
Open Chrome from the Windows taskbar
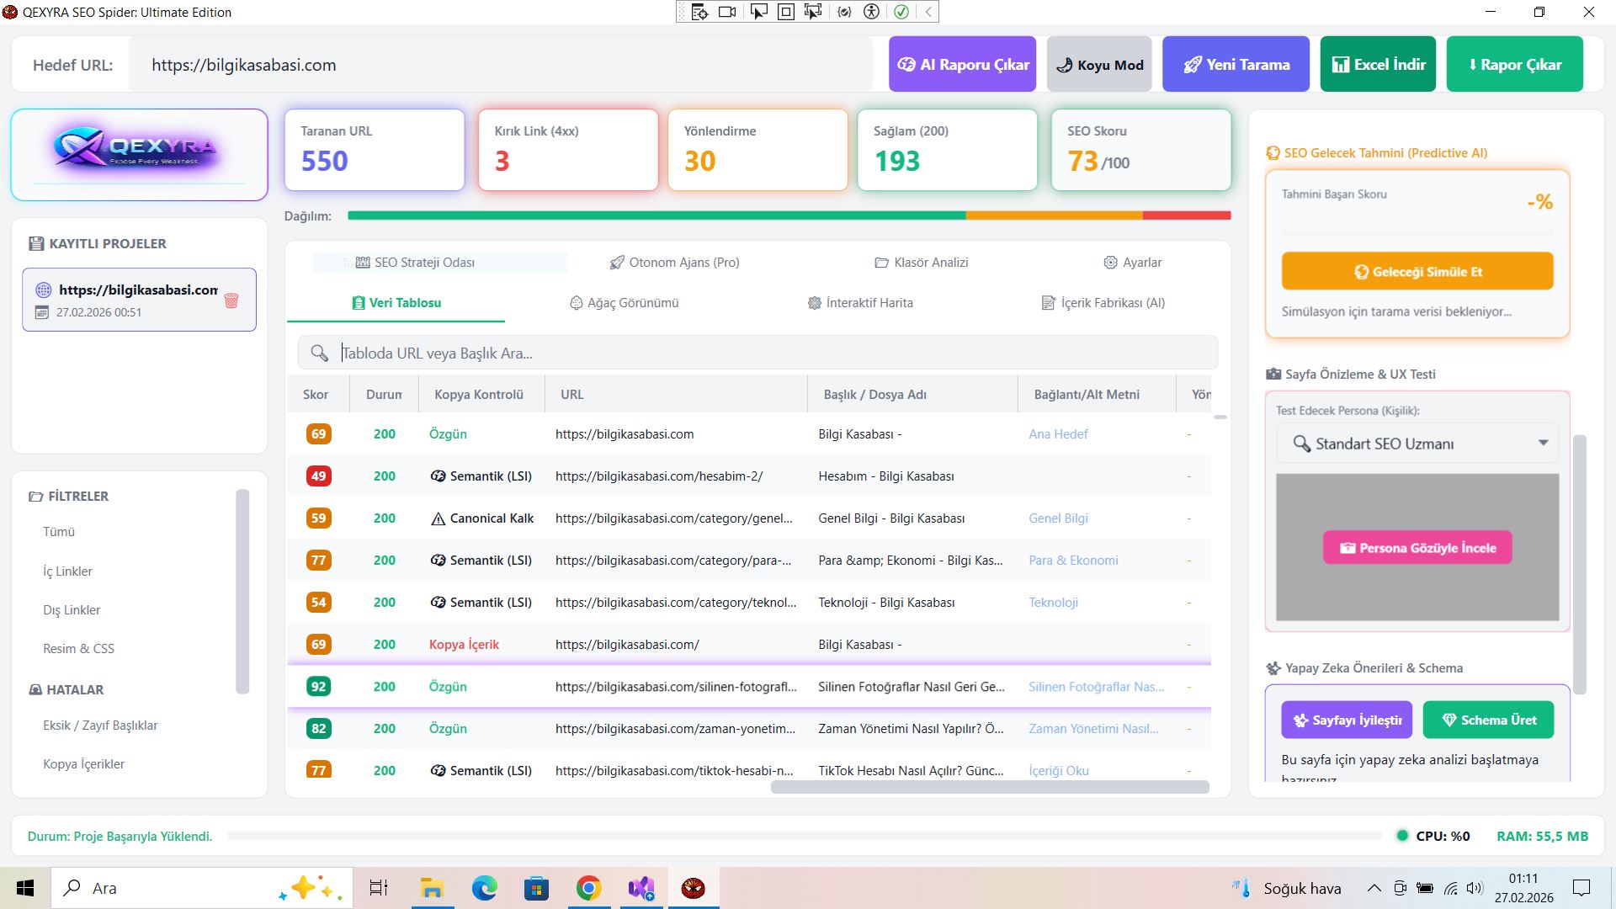(x=588, y=888)
